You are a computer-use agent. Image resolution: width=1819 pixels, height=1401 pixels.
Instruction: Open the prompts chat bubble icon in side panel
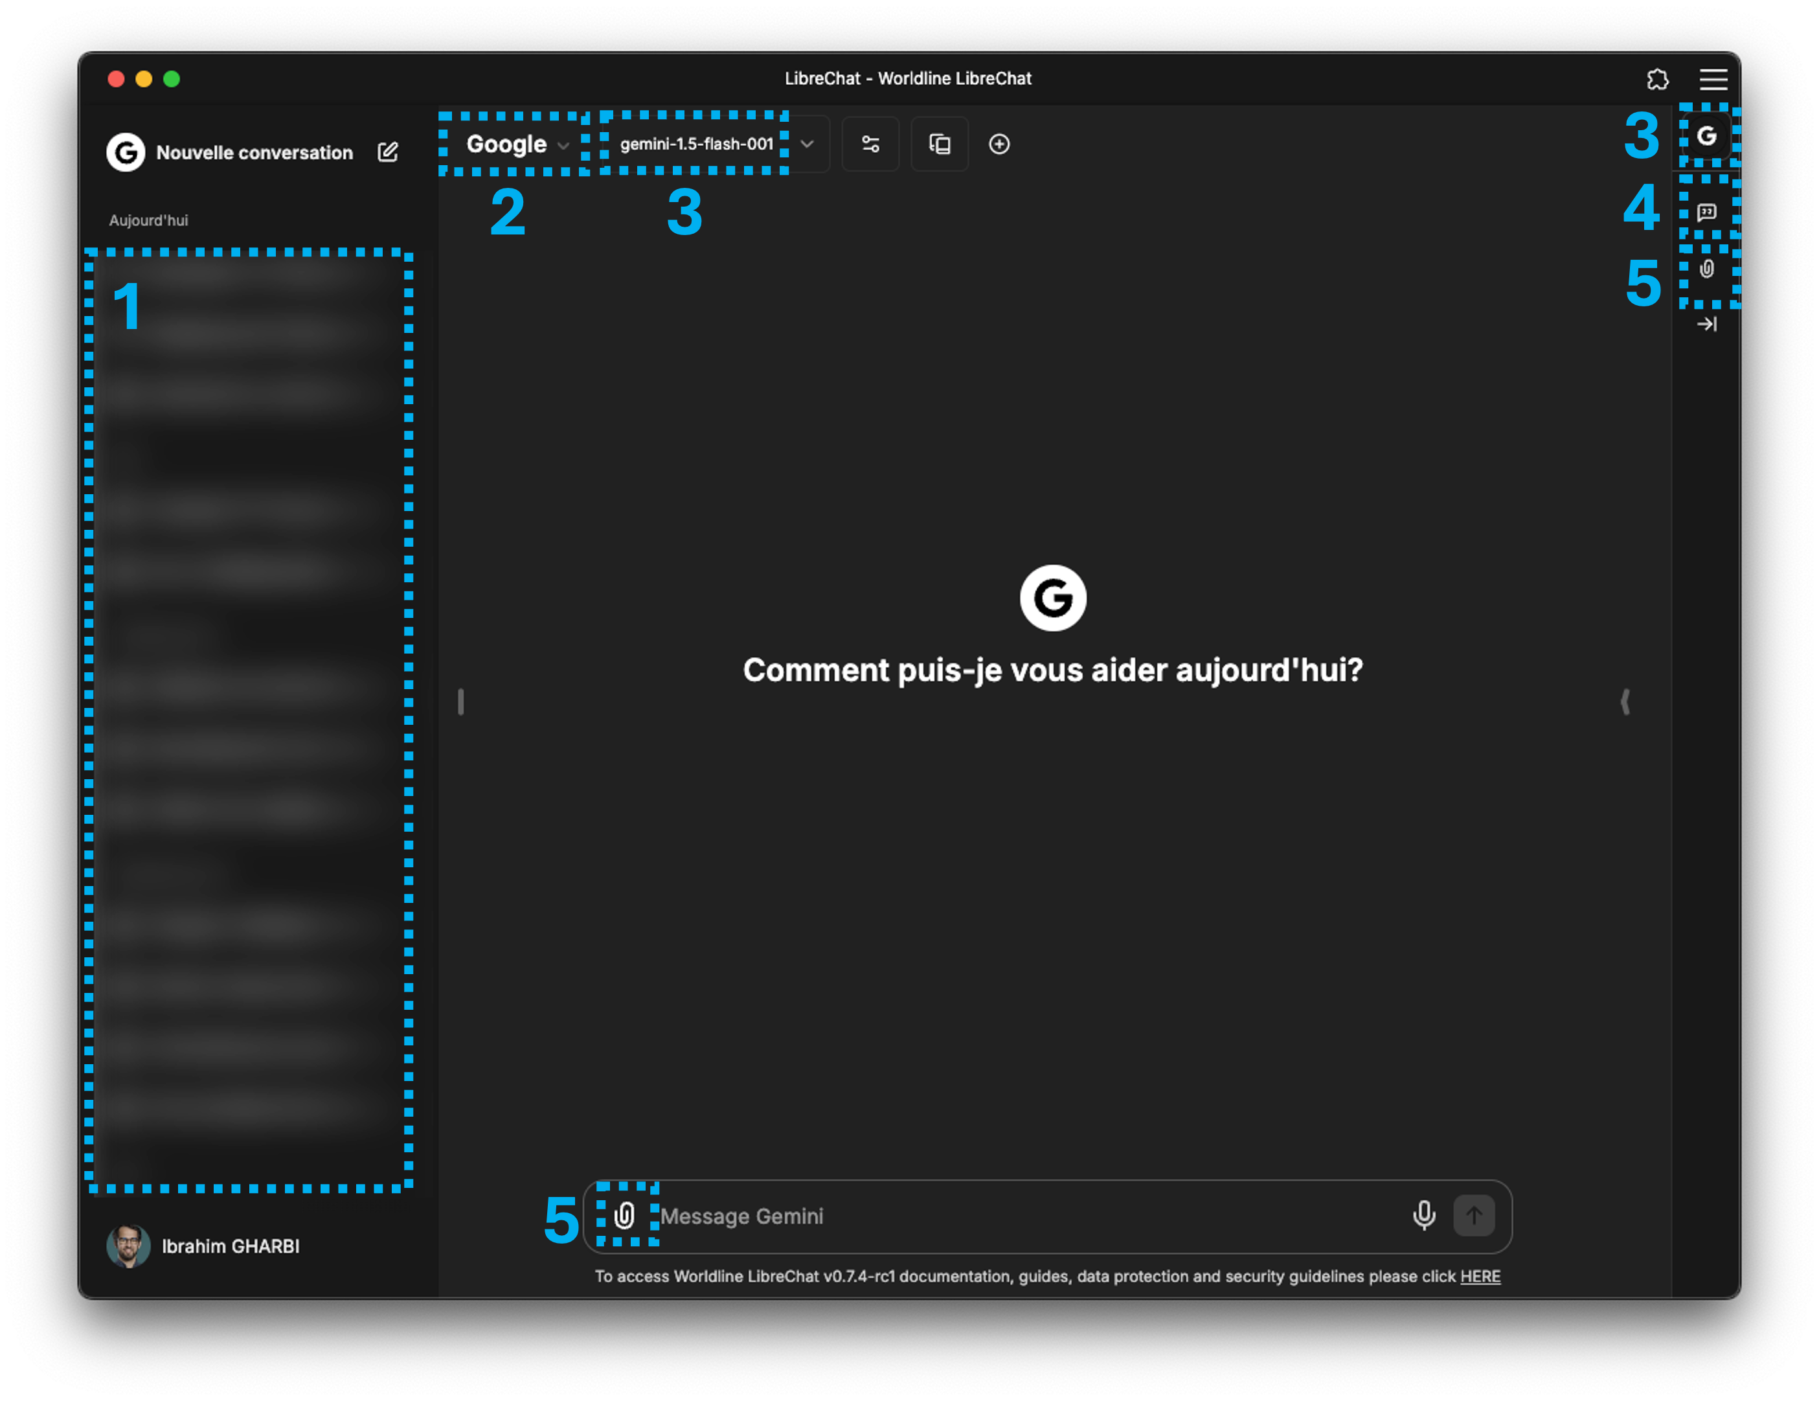1706,212
